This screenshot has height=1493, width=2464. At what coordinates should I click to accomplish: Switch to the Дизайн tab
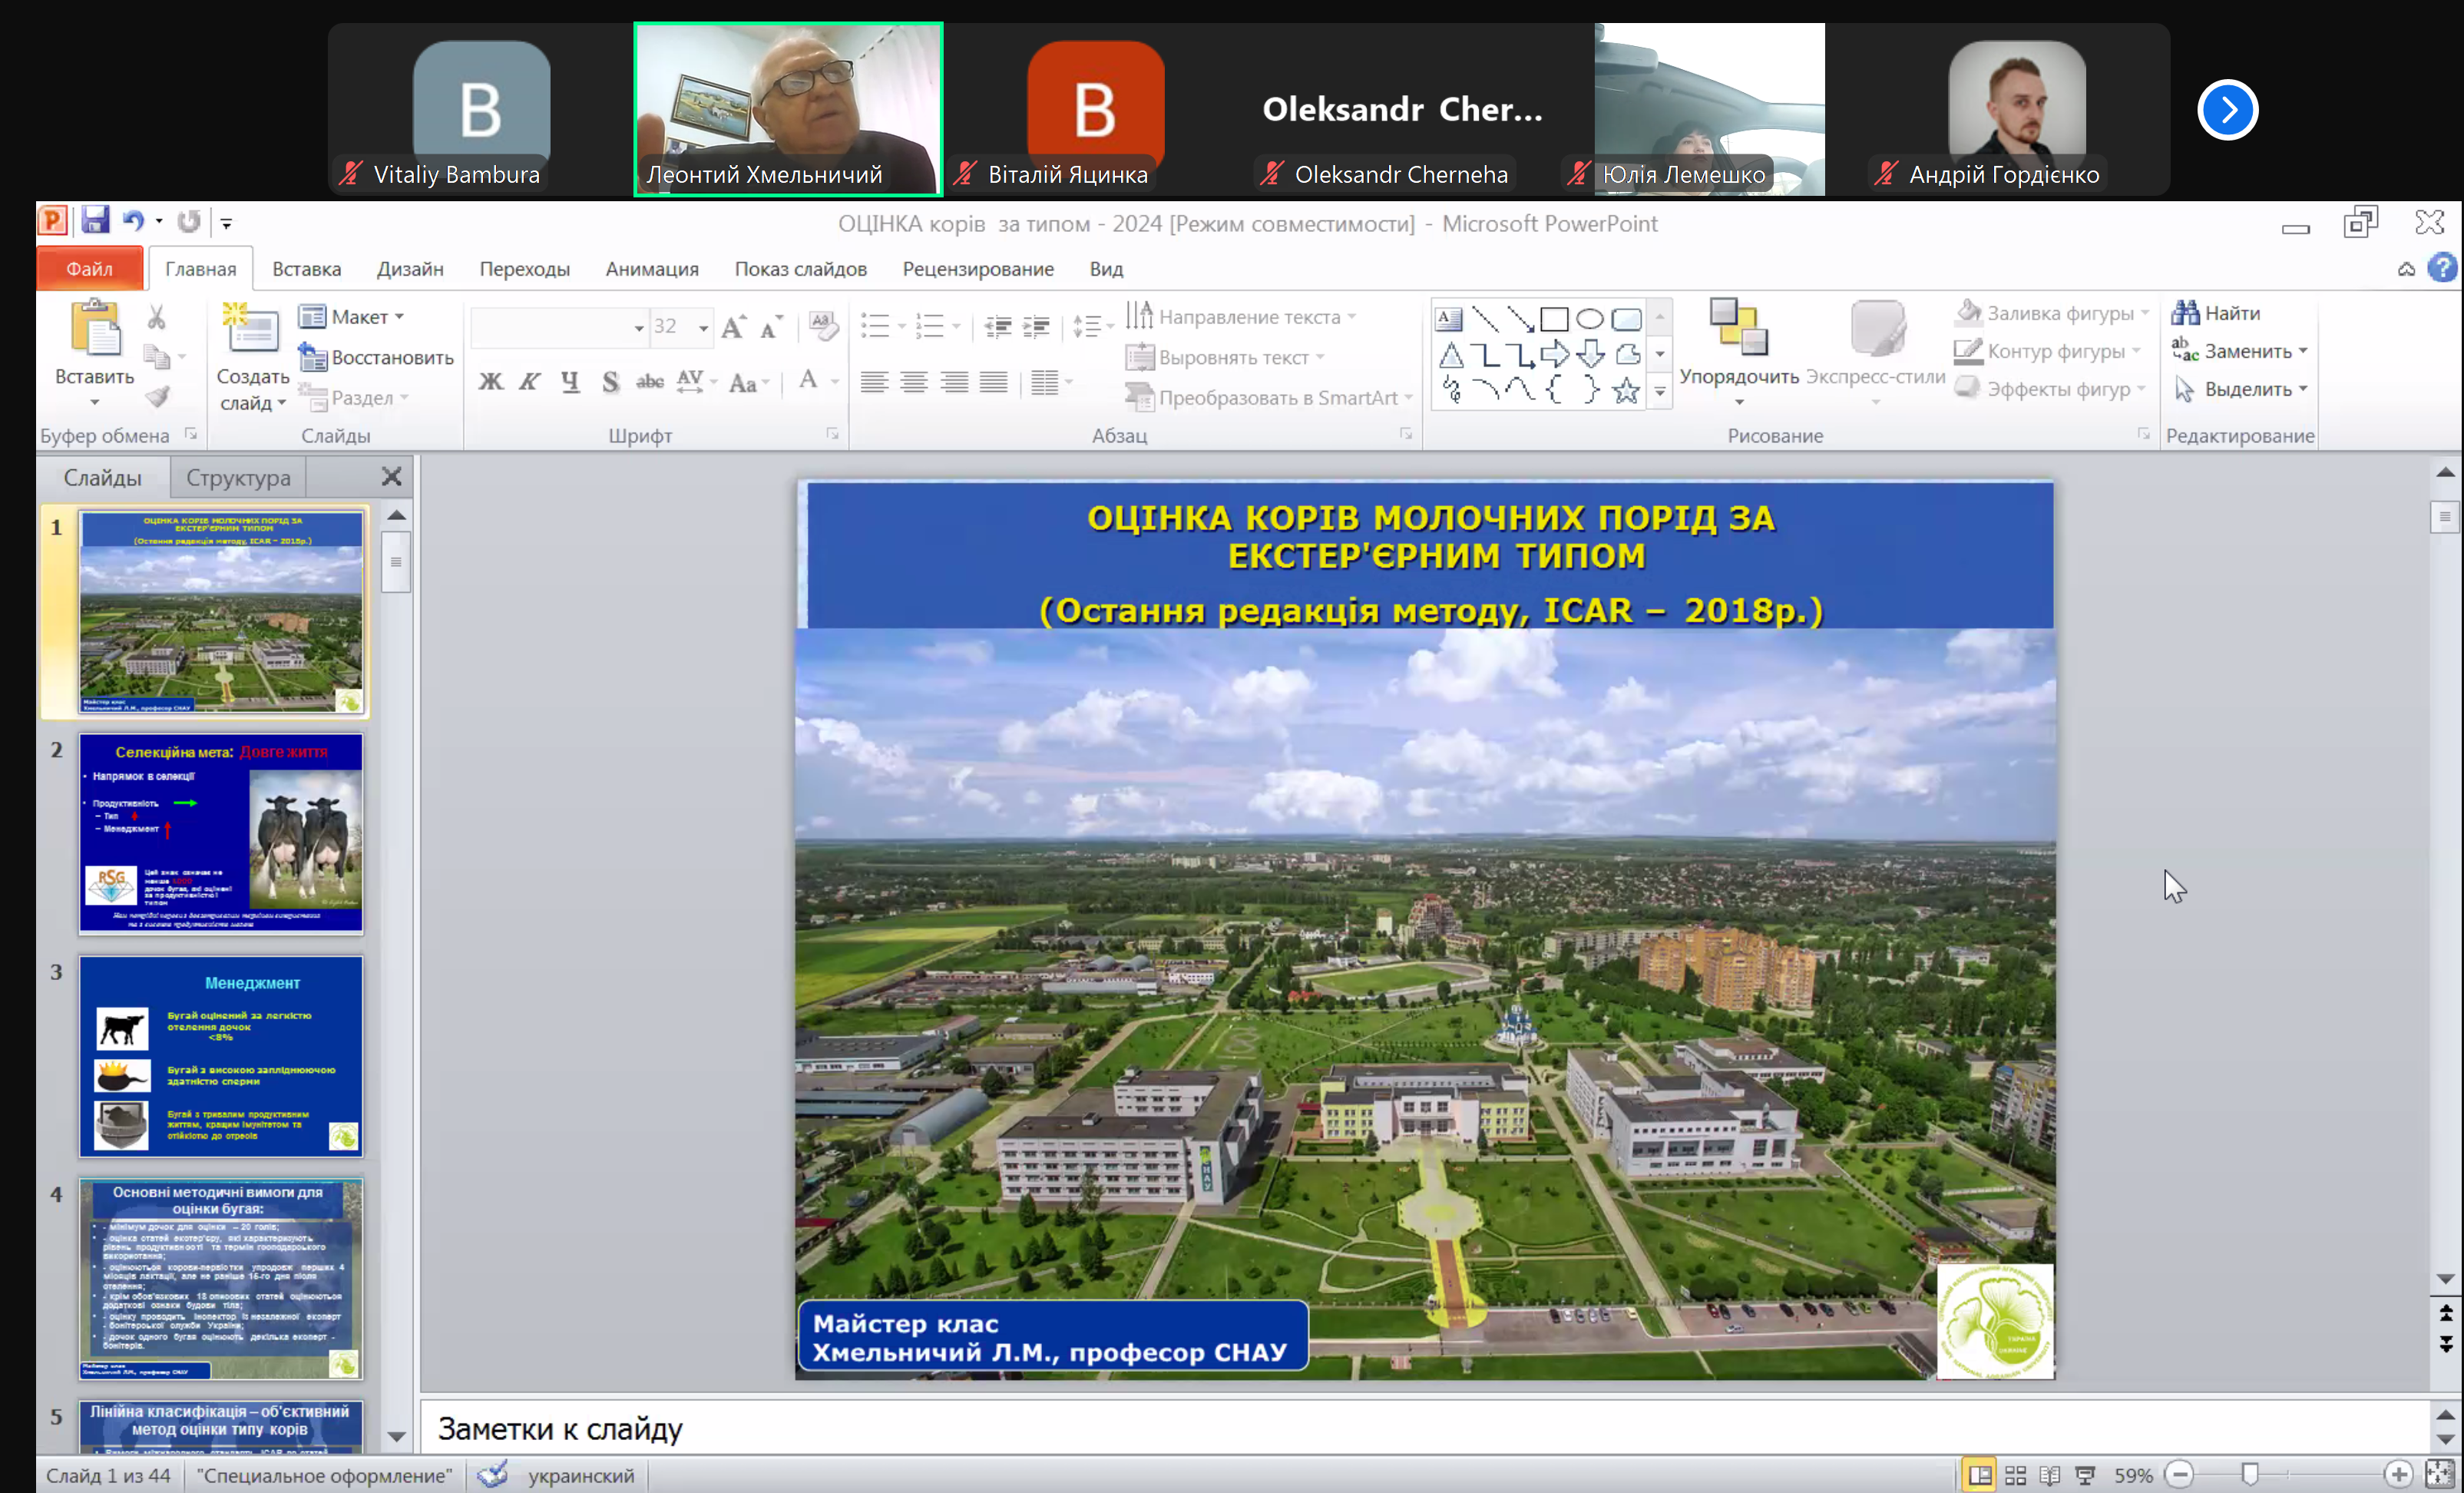coord(410,269)
